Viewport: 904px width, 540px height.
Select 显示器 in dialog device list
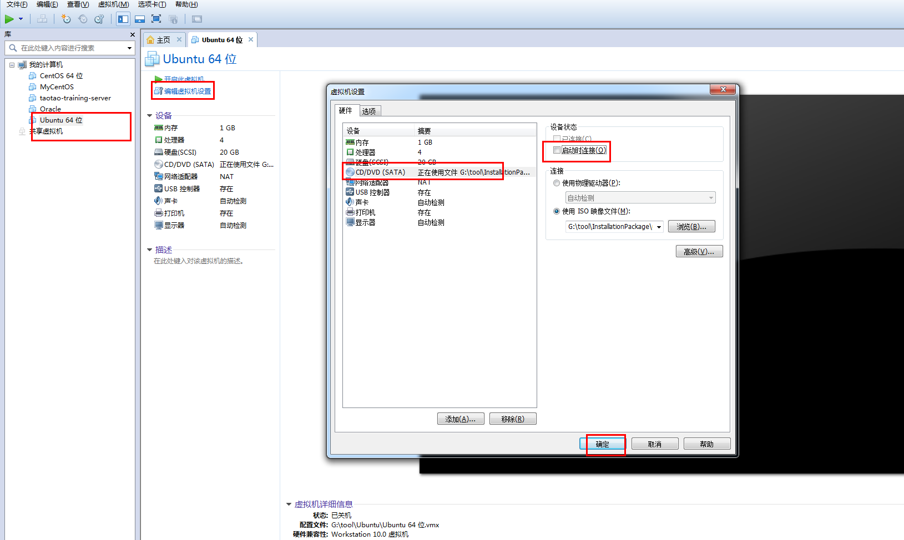(x=440, y=222)
